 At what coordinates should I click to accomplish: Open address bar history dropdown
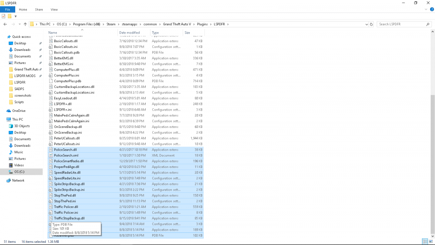click(366, 24)
